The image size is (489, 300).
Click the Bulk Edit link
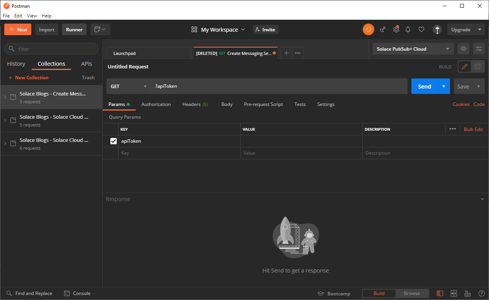[x=473, y=129]
